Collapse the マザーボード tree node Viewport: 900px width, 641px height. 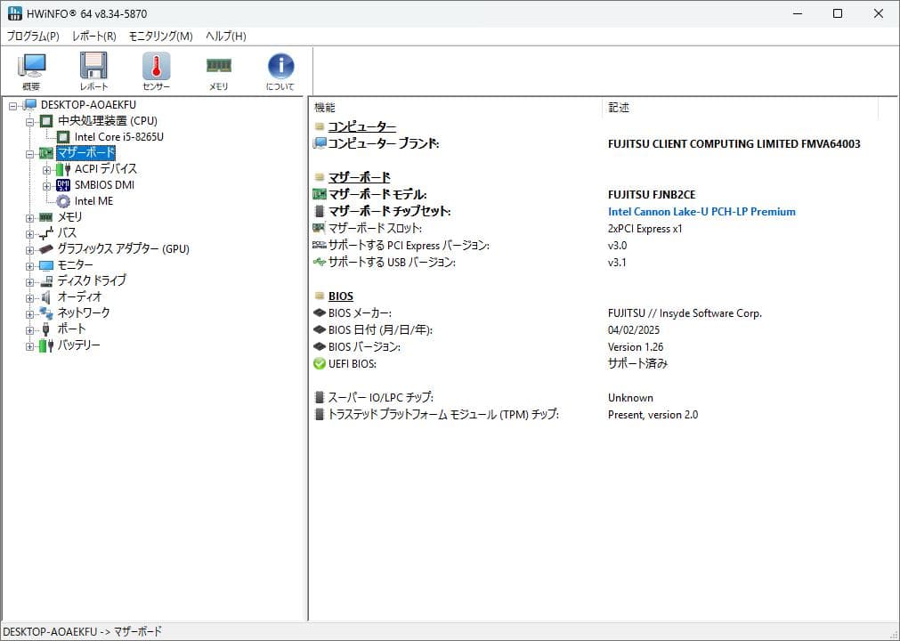click(30, 154)
